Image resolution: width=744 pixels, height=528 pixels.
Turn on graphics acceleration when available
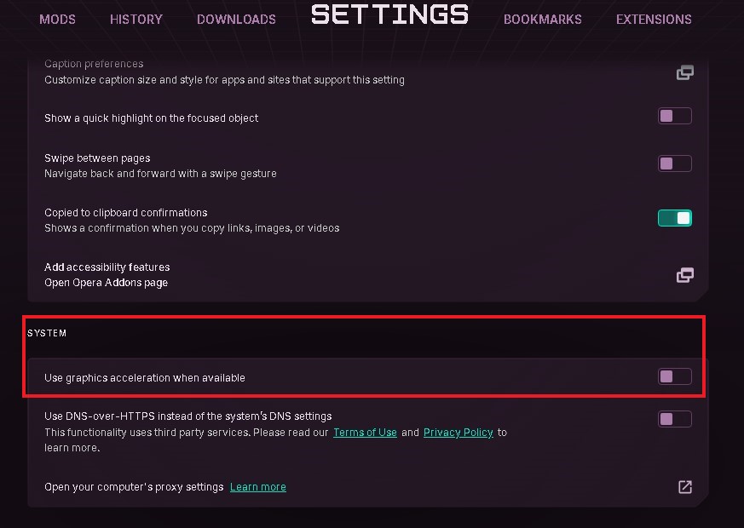tap(674, 376)
